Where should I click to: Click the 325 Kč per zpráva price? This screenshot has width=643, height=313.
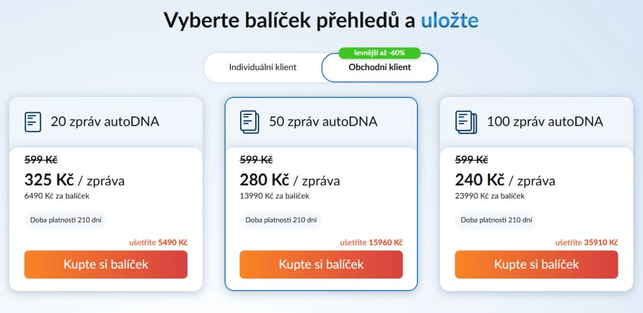[74, 180]
